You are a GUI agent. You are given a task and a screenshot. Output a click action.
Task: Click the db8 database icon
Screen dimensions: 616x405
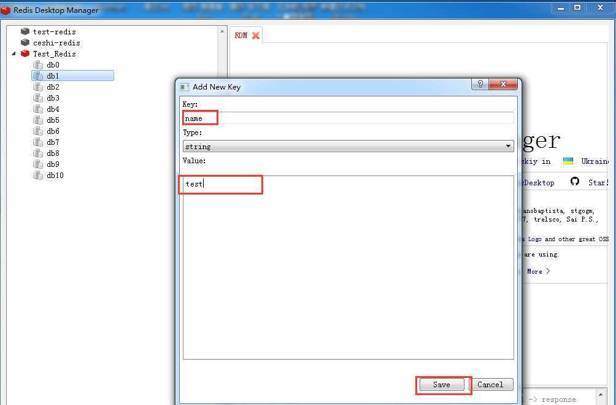[38, 153]
